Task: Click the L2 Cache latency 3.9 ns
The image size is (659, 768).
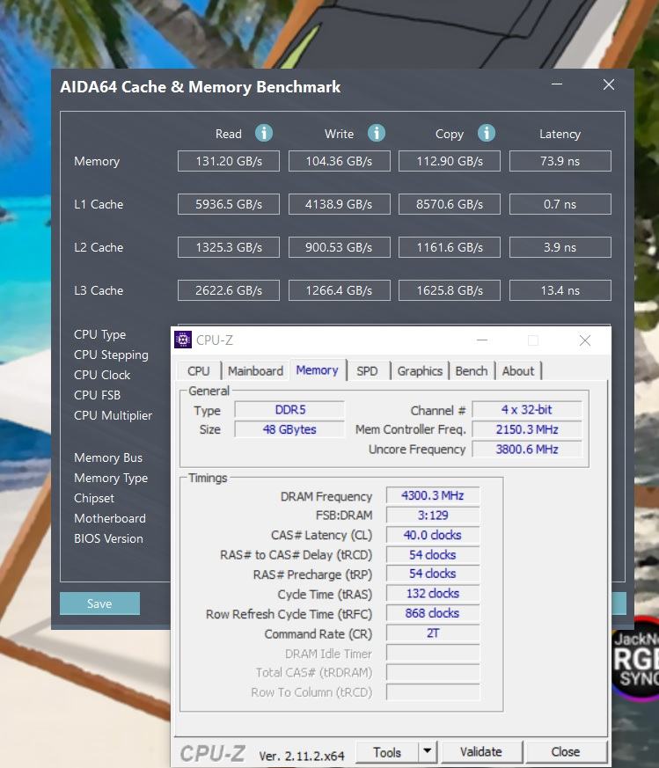Action: pyautogui.click(x=560, y=247)
